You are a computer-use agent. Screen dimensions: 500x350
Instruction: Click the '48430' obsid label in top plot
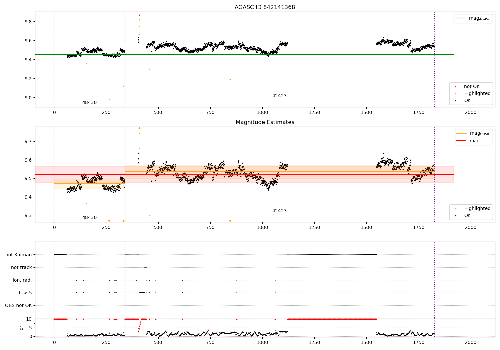(89, 103)
